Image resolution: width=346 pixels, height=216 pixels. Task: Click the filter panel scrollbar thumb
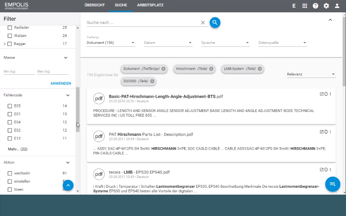pos(78,109)
